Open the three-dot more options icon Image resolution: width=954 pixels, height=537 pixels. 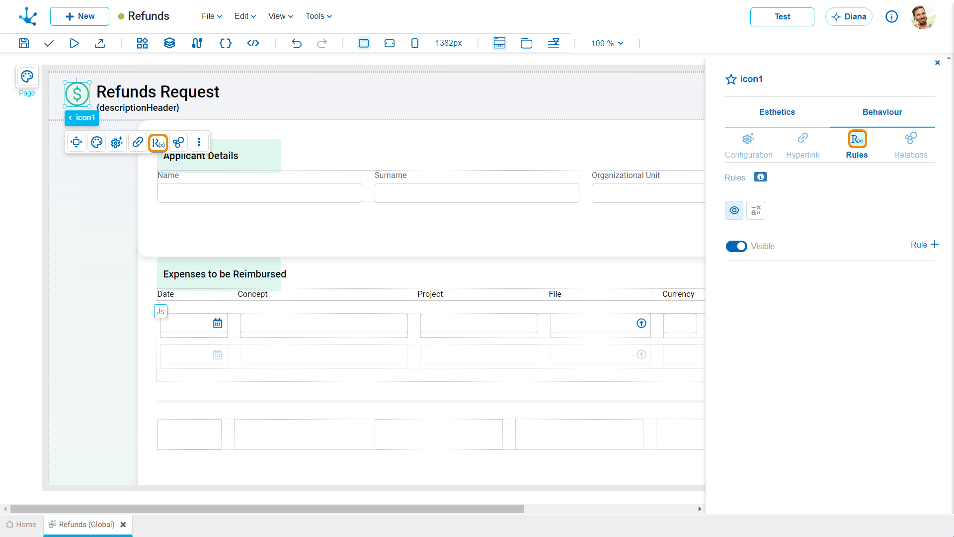coord(199,142)
